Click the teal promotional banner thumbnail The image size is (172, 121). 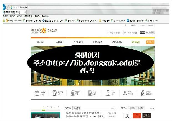click(x=45, y=115)
